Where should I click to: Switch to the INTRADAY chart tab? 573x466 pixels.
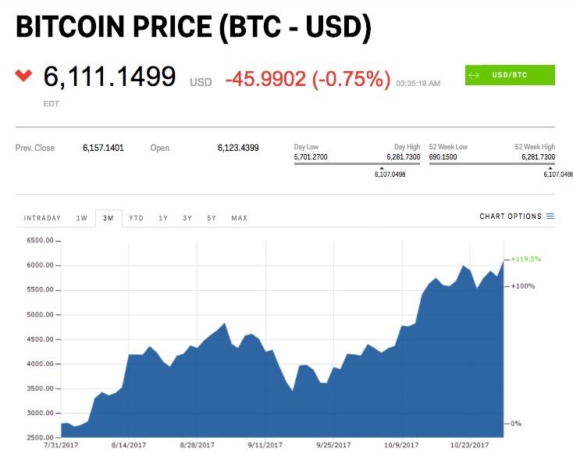(42, 218)
